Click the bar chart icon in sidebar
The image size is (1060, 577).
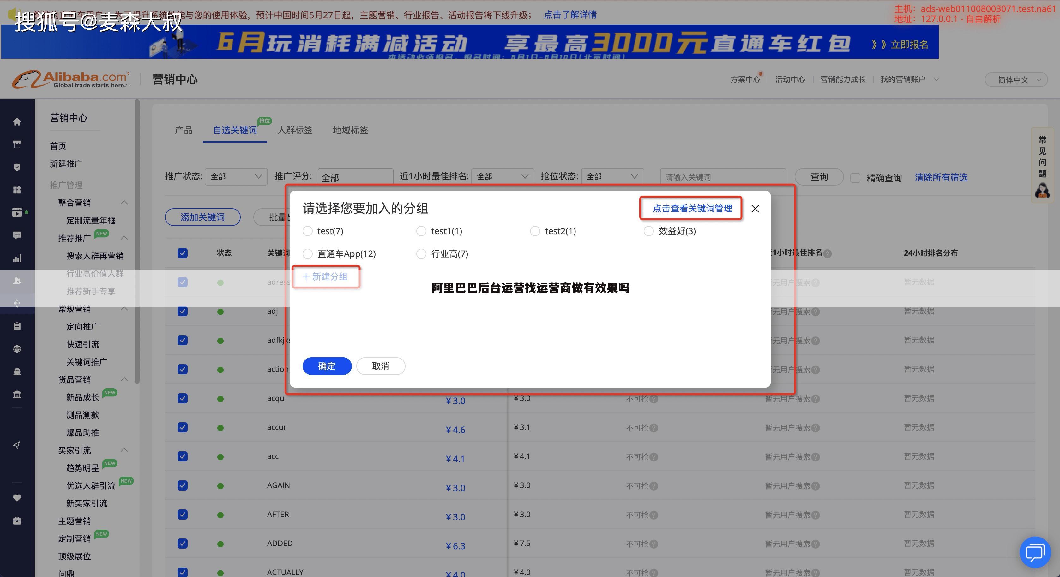17,258
